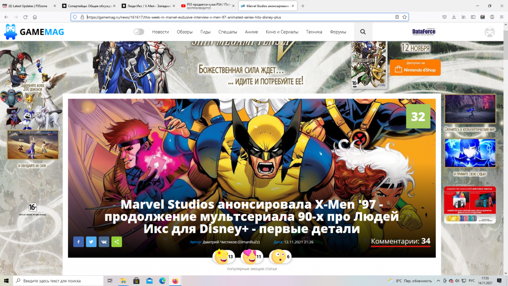The height and width of the screenshot is (286, 508).
Task: Click the Windows taskbar search box
Action: pos(58,280)
